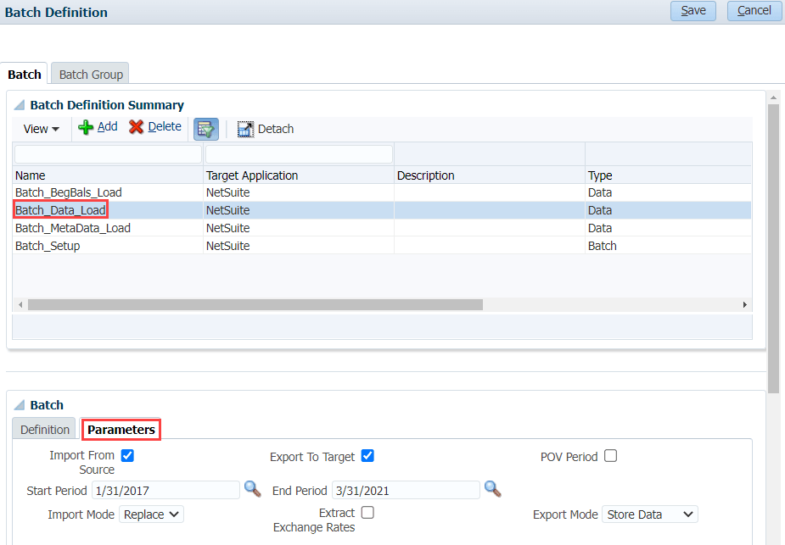The height and width of the screenshot is (545, 785).
Task: Click the Add link
Action: 107,126
